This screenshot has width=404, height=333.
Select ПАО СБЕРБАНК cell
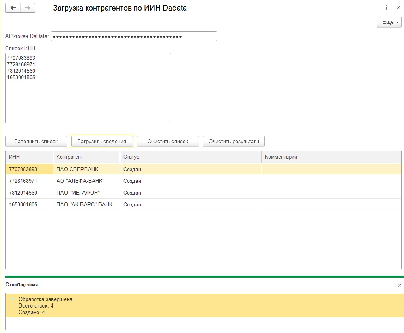[x=87, y=170]
